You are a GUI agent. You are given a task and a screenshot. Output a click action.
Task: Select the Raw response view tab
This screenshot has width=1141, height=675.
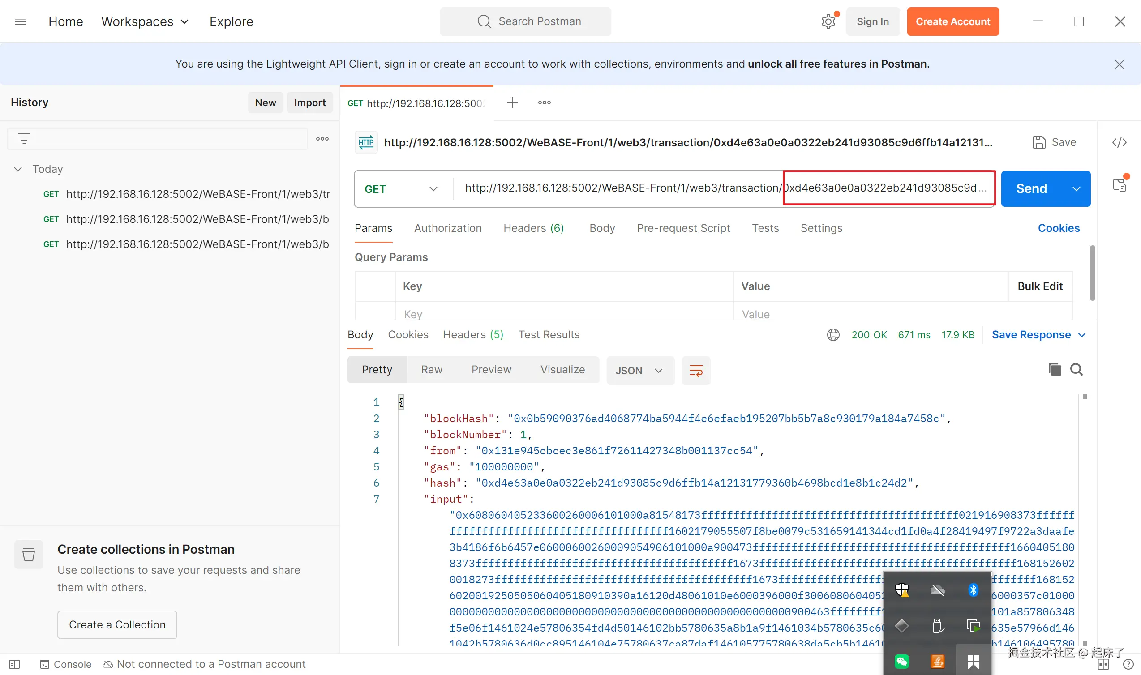pos(431,369)
